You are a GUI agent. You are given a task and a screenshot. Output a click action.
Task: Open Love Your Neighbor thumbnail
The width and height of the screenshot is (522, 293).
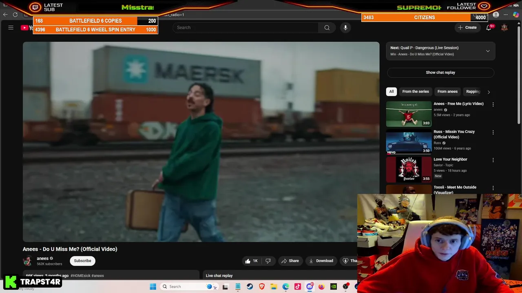tap(409, 169)
